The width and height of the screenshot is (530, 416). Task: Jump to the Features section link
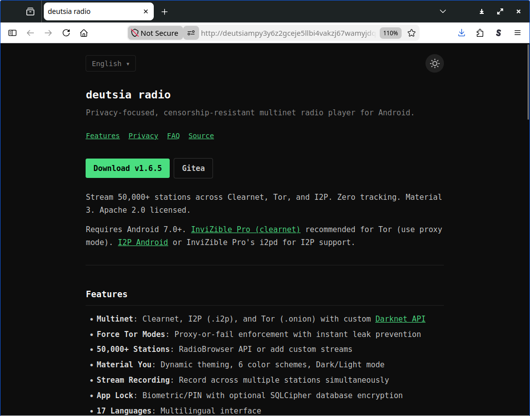pos(103,136)
